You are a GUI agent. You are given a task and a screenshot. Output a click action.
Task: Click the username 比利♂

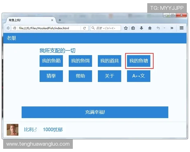30,130
